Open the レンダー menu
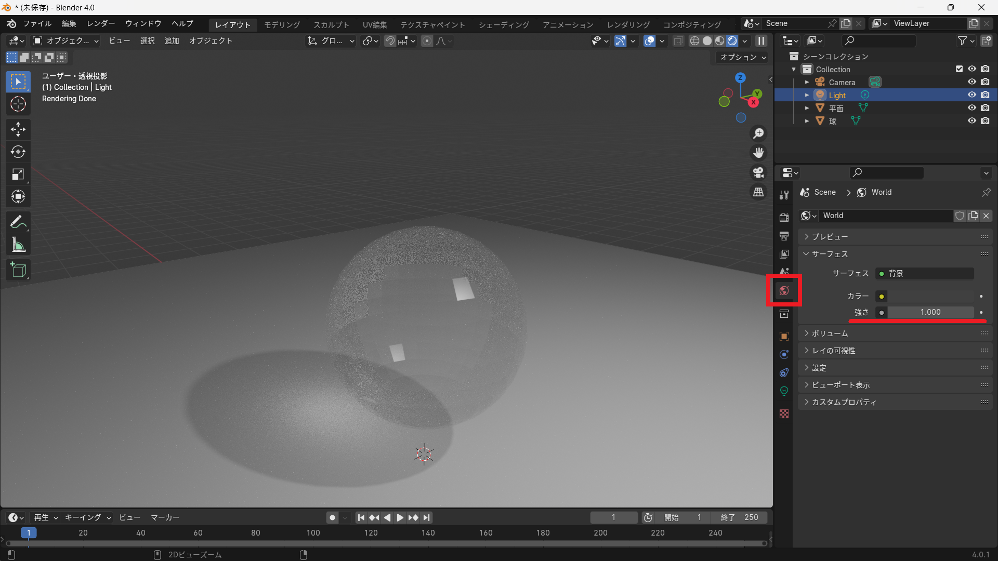998x561 pixels. point(101,24)
